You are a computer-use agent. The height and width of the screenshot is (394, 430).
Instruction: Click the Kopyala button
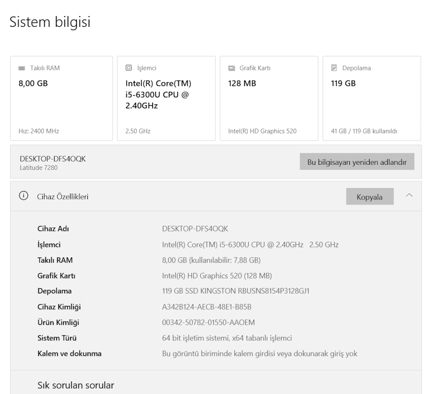click(x=370, y=196)
